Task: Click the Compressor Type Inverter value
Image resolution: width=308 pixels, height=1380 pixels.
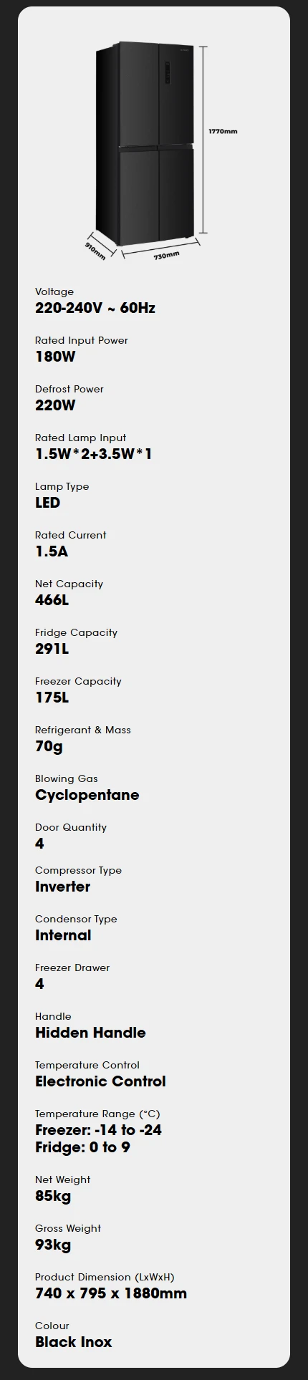Action: coord(63,887)
